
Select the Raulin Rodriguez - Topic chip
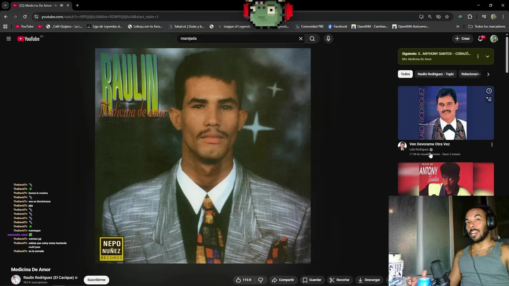(x=435, y=74)
